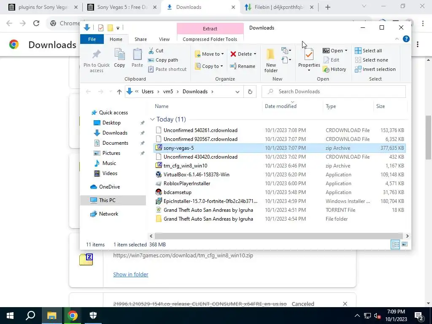432x324 pixels.
Task: Click Properties icon in quick access toolbar
Action: point(101,28)
